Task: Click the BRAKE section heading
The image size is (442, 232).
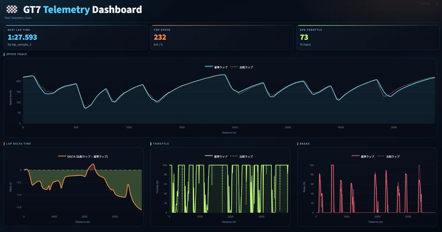Action: tap(305, 143)
